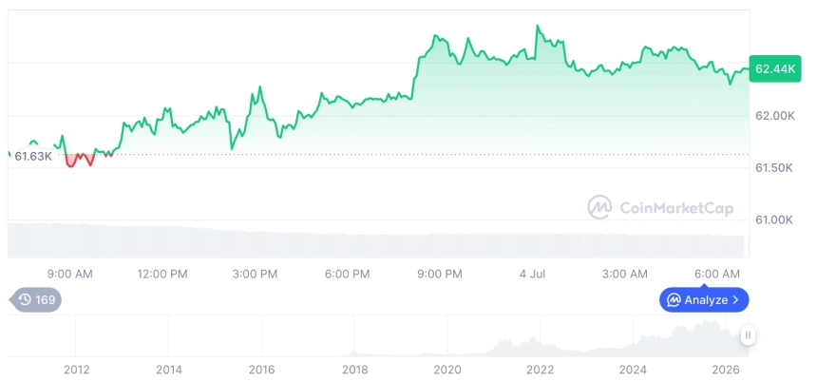Click the 4 Jul date axis label
This screenshot has width=817, height=381.
[533, 275]
